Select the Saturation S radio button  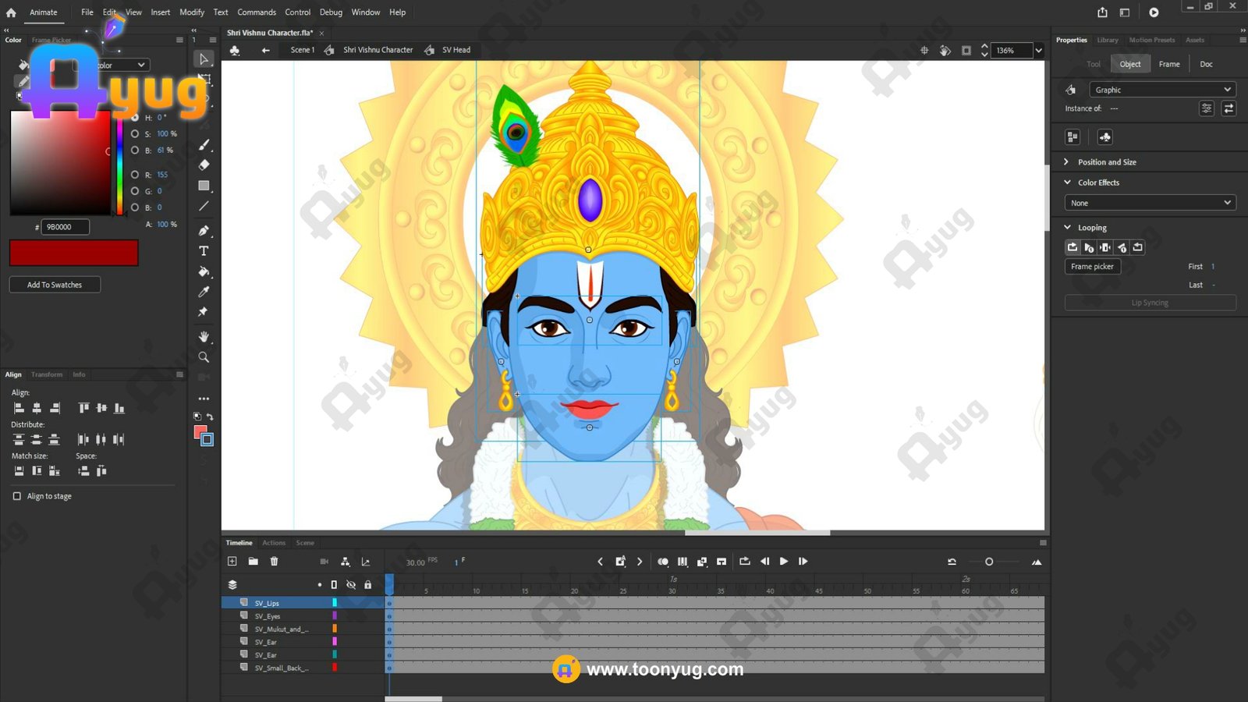pos(135,133)
